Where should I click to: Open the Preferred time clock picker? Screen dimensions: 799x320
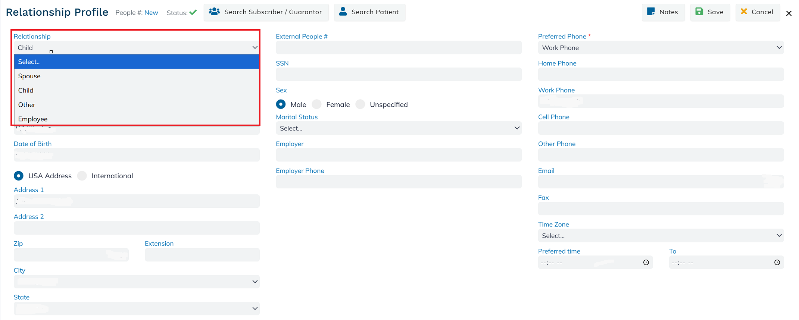click(x=646, y=263)
